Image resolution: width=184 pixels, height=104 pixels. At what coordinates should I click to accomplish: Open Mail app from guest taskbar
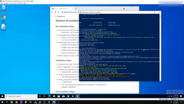[63, 96]
